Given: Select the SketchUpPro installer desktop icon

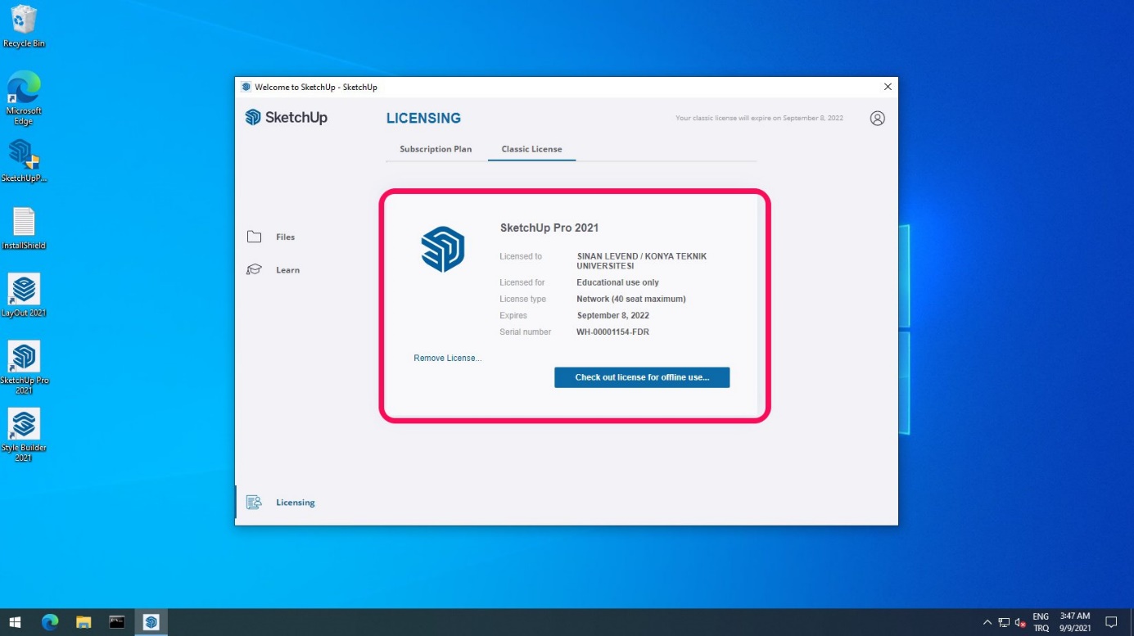Looking at the screenshot, I should pyautogui.click(x=24, y=160).
